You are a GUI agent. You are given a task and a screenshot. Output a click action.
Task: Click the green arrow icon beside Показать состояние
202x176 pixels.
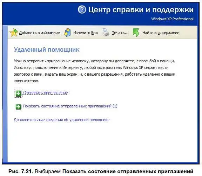click(x=18, y=107)
